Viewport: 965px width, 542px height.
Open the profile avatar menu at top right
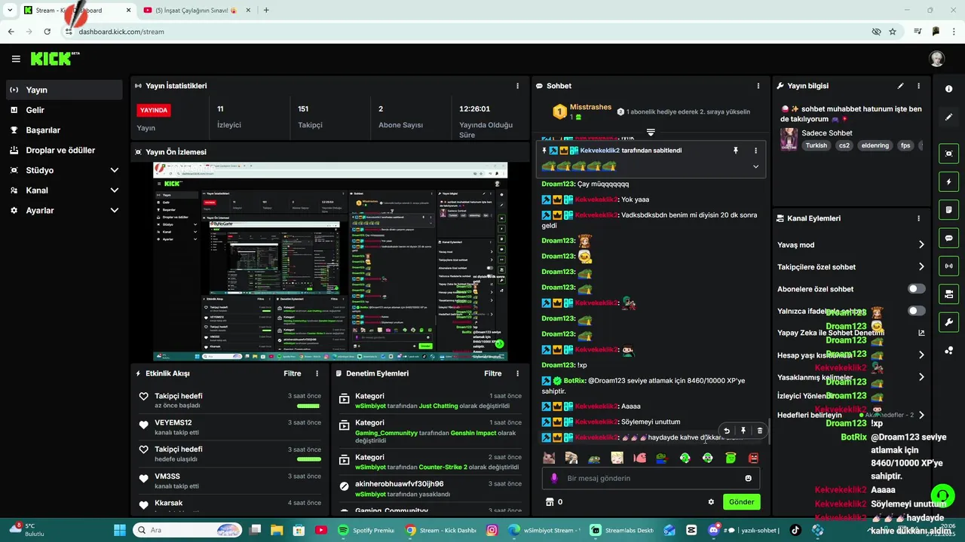click(936, 59)
